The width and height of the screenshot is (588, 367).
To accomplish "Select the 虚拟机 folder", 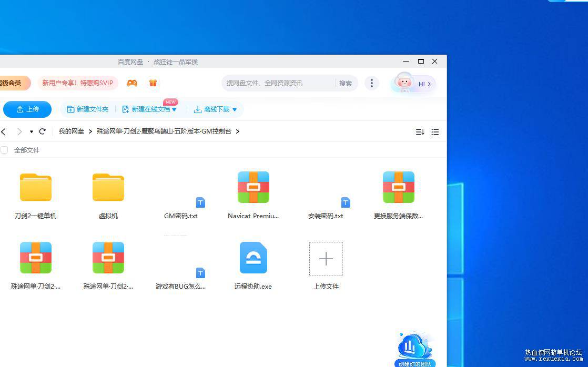I will click(x=108, y=196).
